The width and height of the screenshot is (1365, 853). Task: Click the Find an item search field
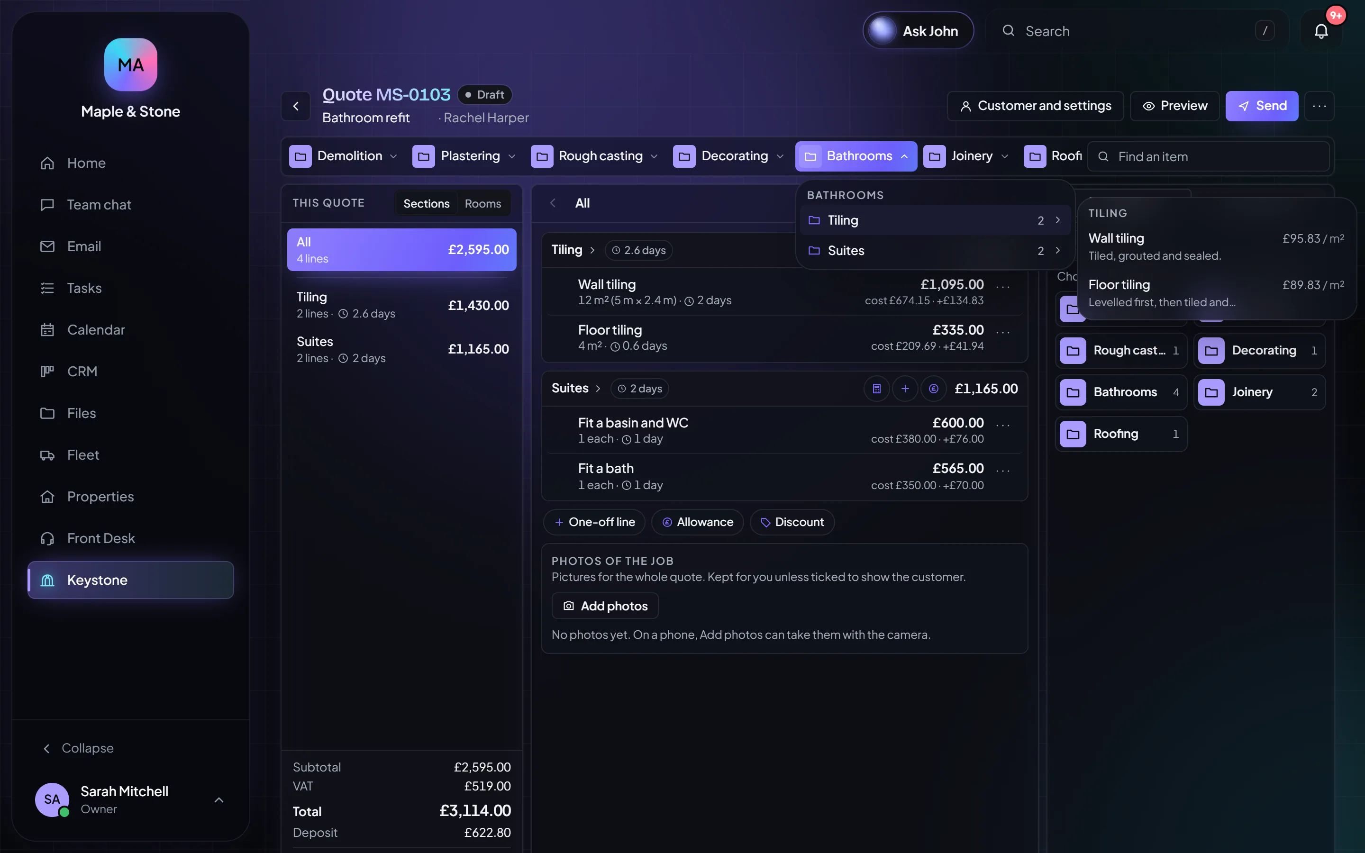coord(1208,156)
